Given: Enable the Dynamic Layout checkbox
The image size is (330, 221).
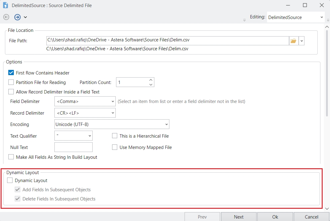Looking at the screenshot, I should click(10, 181).
